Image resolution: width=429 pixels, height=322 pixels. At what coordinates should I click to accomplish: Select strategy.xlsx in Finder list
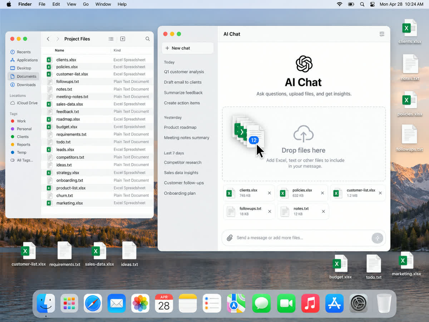(98, 172)
